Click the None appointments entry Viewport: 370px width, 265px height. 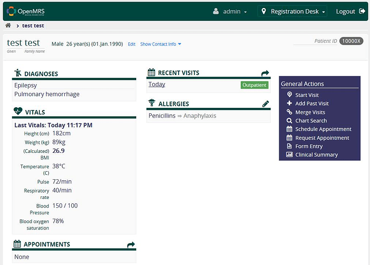pyautogui.click(x=21, y=257)
